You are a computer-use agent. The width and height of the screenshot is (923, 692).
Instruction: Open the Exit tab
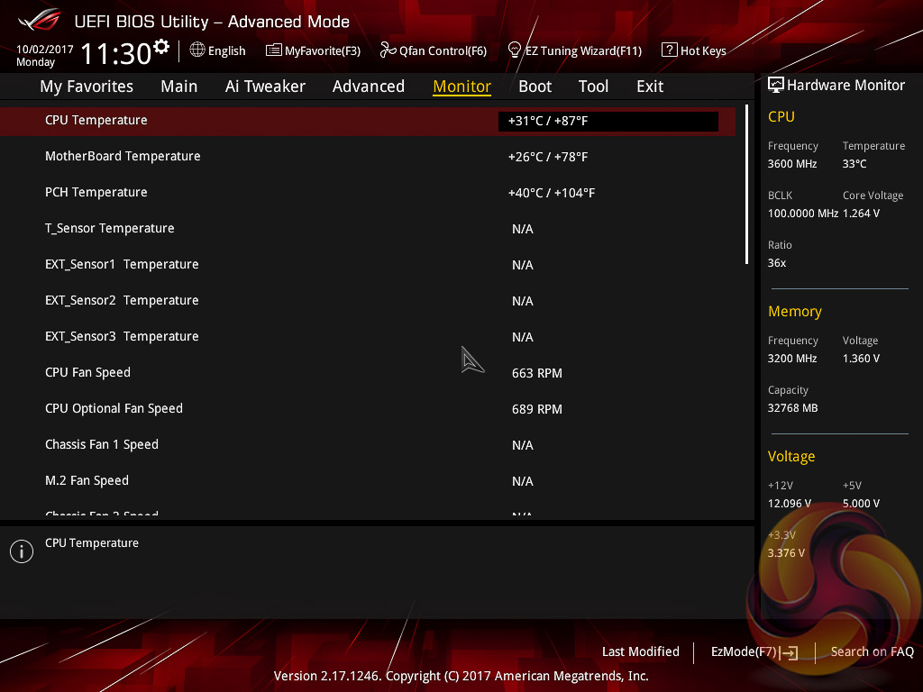(x=650, y=86)
